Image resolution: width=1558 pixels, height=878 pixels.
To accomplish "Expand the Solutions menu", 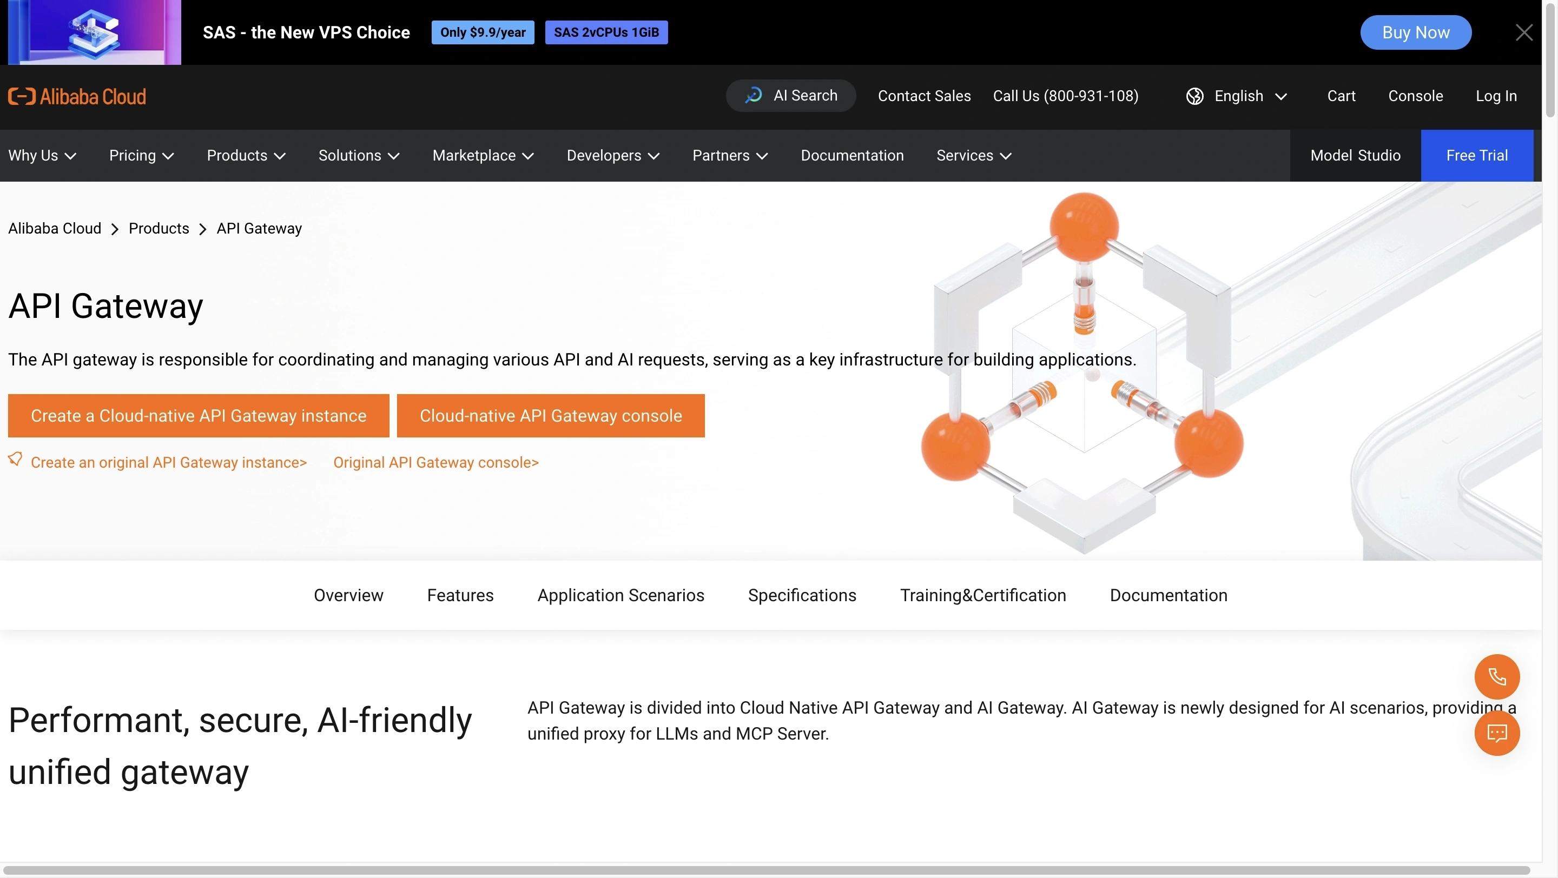I will pyautogui.click(x=359, y=155).
